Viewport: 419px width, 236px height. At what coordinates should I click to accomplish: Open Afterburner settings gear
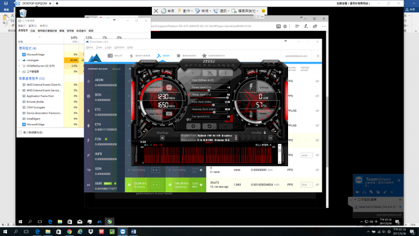[x=193, y=126]
